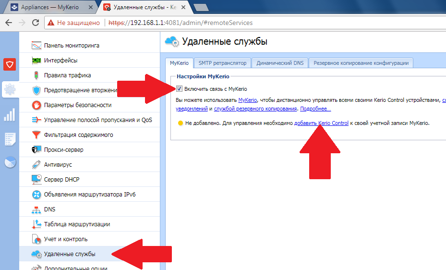This screenshot has height=270, width=446.
Task: Click the Предотвращение вторжений shield icon
Action: pos(36,90)
